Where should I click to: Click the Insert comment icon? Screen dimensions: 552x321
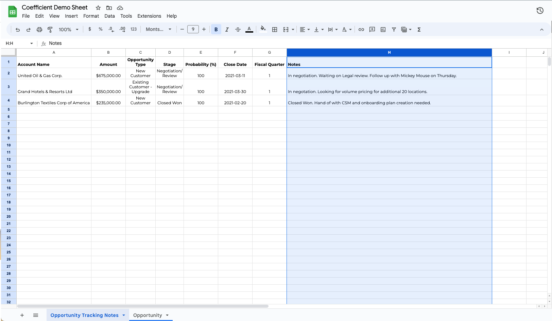point(372,30)
